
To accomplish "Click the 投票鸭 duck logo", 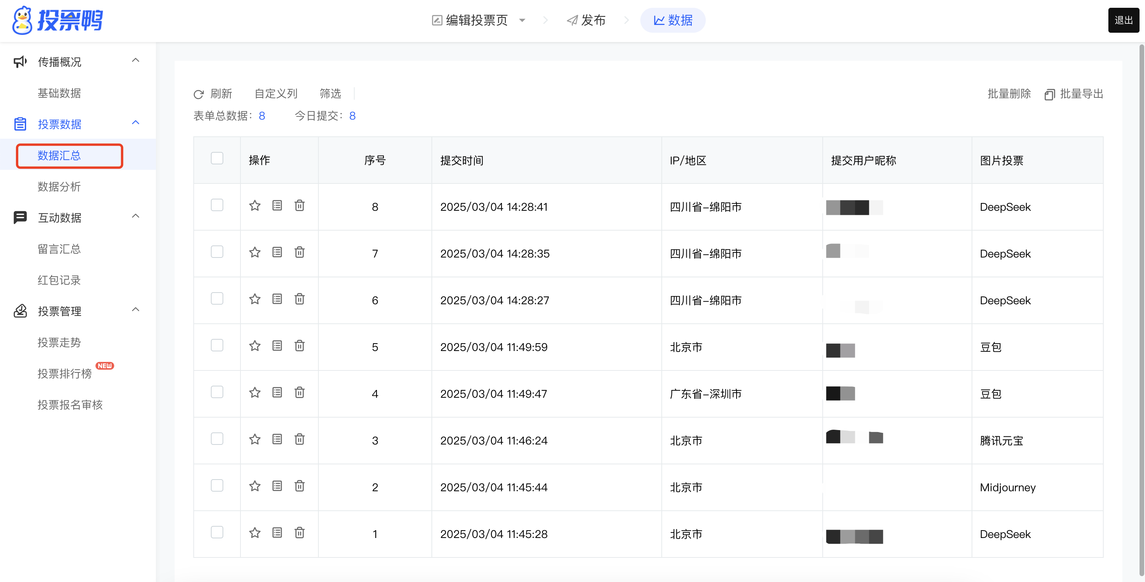I will 22,20.
